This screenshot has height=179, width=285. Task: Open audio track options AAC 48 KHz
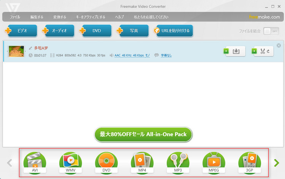(x=132, y=56)
